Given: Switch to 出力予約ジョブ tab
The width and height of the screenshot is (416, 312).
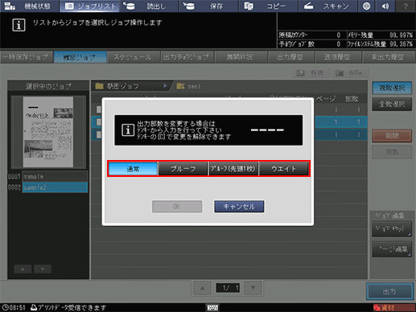Looking at the screenshot, I should (x=187, y=57).
